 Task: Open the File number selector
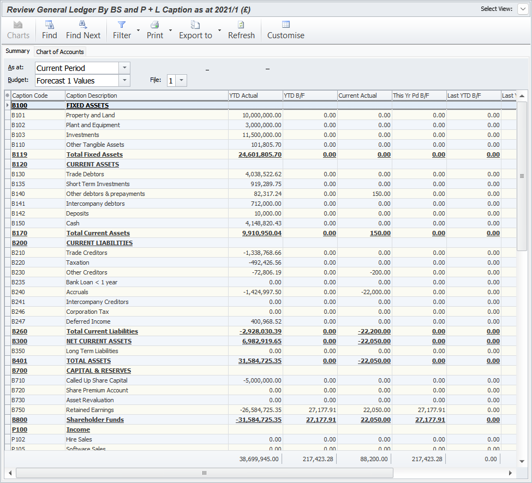[182, 79]
